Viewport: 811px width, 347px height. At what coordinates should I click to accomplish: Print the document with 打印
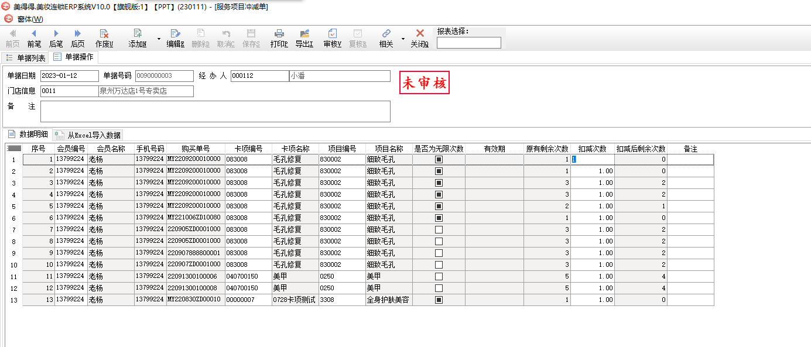point(279,39)
